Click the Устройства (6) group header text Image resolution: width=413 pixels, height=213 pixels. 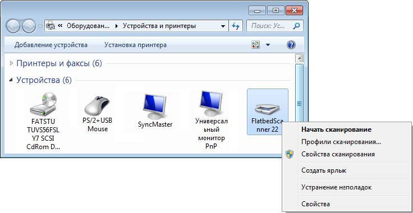point(44,80)
